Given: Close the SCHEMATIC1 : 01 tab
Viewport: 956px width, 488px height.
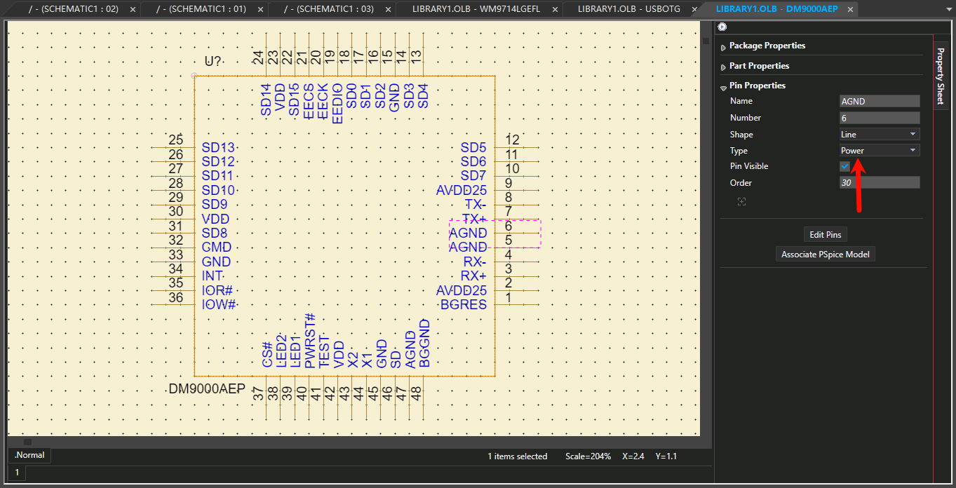Looking at the screenshot, I should (259, 9).
